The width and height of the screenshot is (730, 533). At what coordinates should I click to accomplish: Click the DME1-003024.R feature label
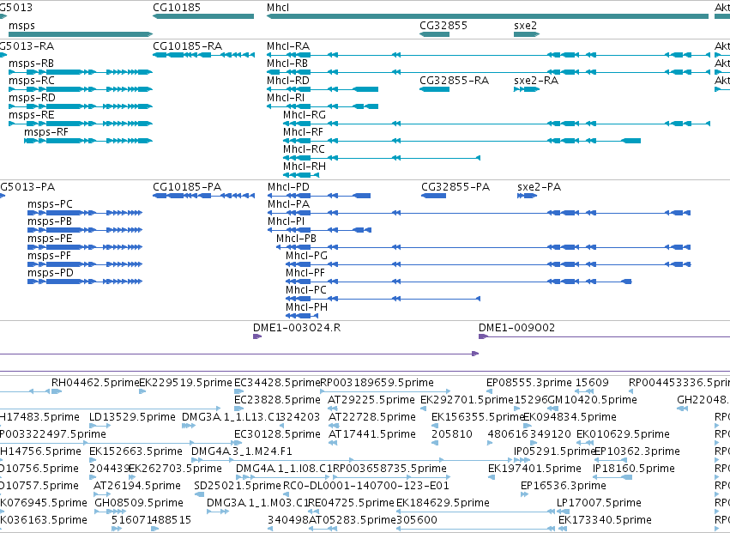pos(297,328)
